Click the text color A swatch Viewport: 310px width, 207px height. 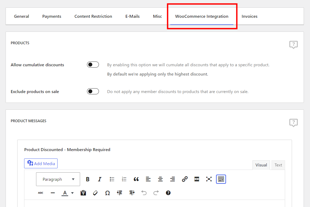[65, 193]
